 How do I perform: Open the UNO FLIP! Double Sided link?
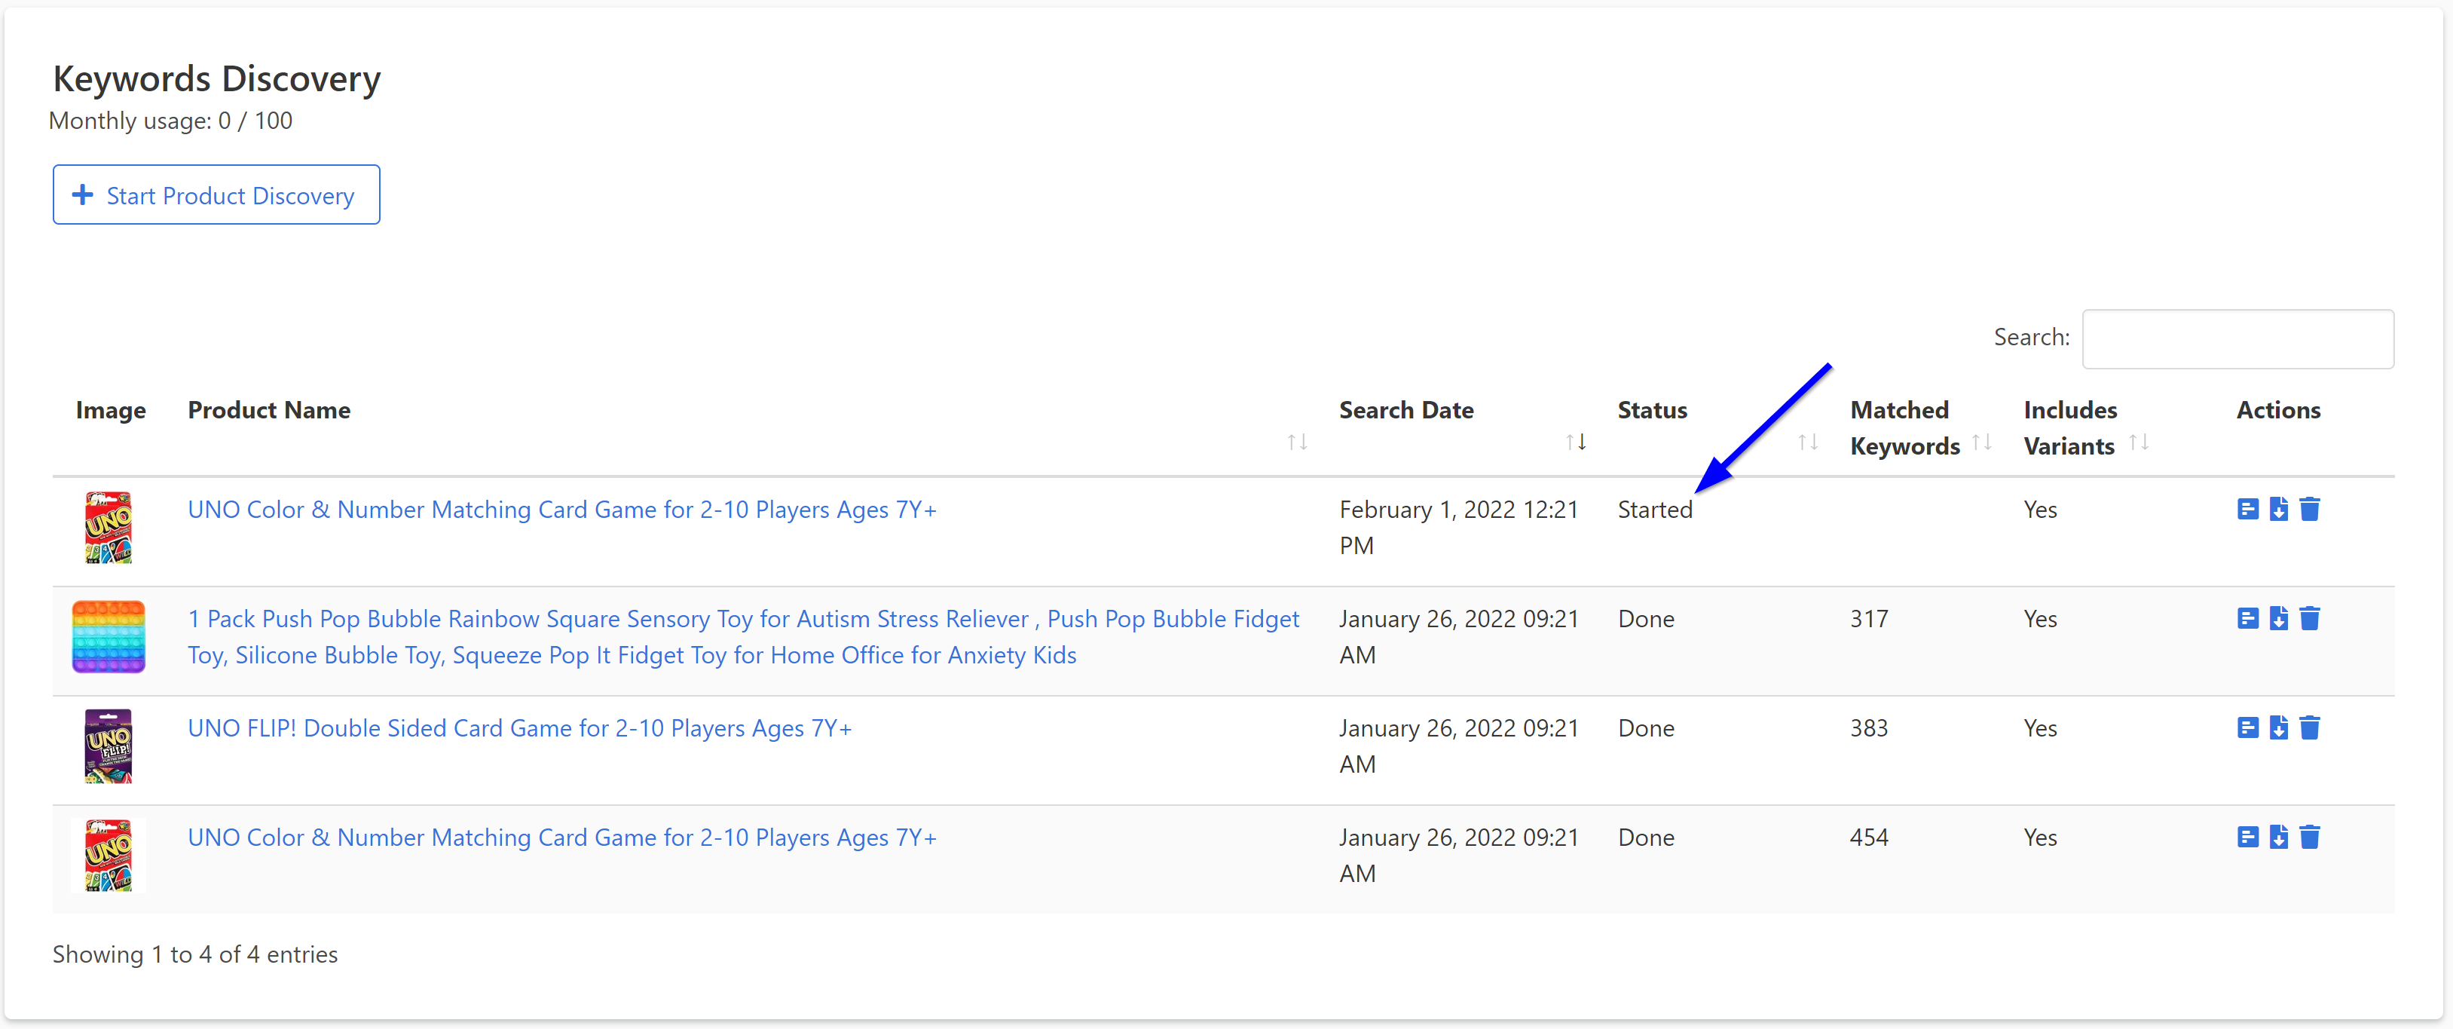coord(519,729)
